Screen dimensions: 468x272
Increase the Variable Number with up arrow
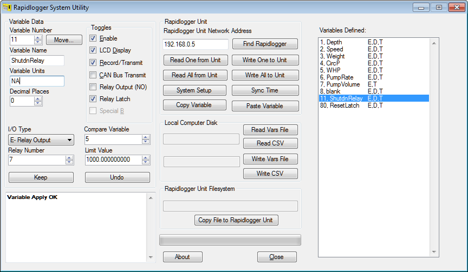[38, 37]
